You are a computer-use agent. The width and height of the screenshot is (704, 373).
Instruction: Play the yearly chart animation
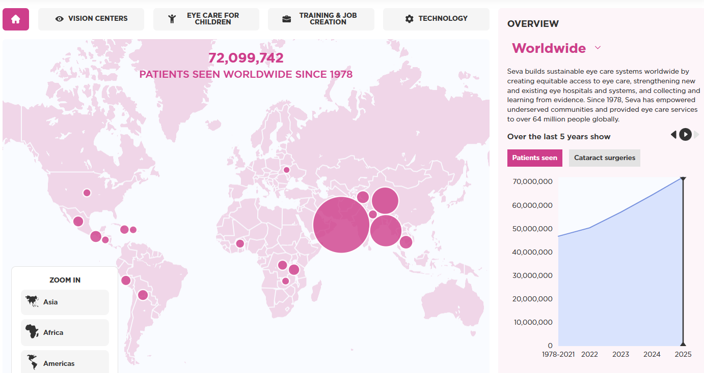pos(686,135)
